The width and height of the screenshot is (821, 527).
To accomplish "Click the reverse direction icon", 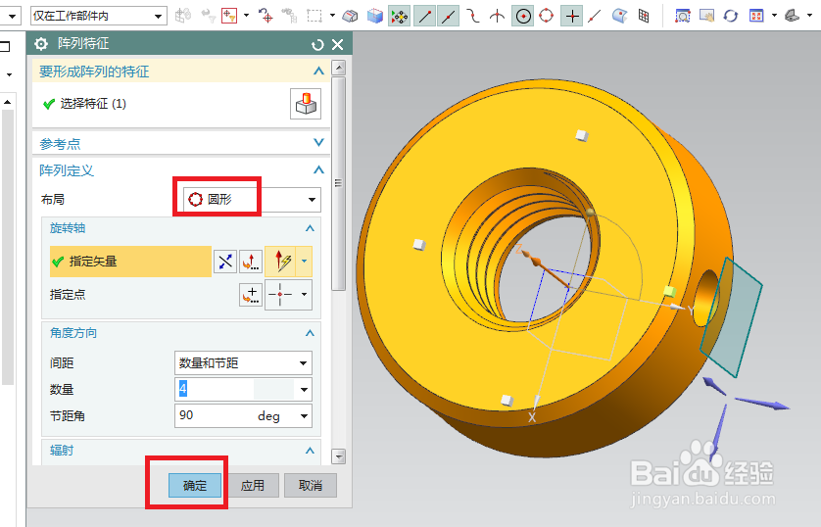I will pos(225,262).
